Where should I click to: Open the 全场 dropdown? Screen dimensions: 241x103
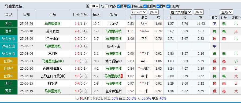[x=227, y=12]
